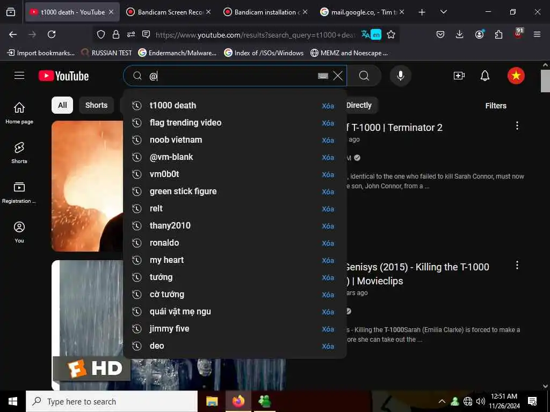The height and width of the screenshot is (412, 550).
Task: Bookmark this page with star icon
Action: [x=391, y=34]
